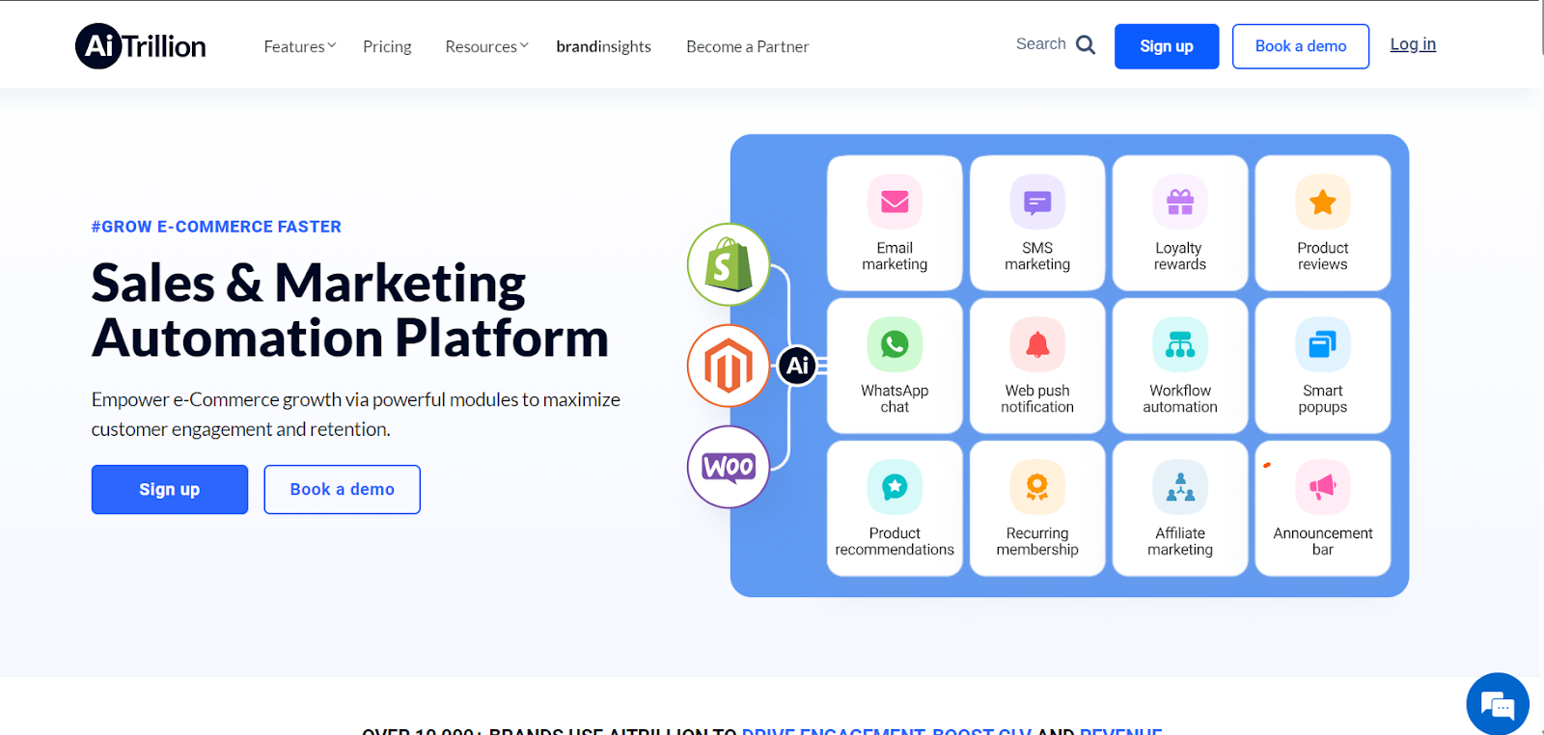Click the central Ai hub badge
This screenshot has height=735, width=1544.
tap(798, 366)
